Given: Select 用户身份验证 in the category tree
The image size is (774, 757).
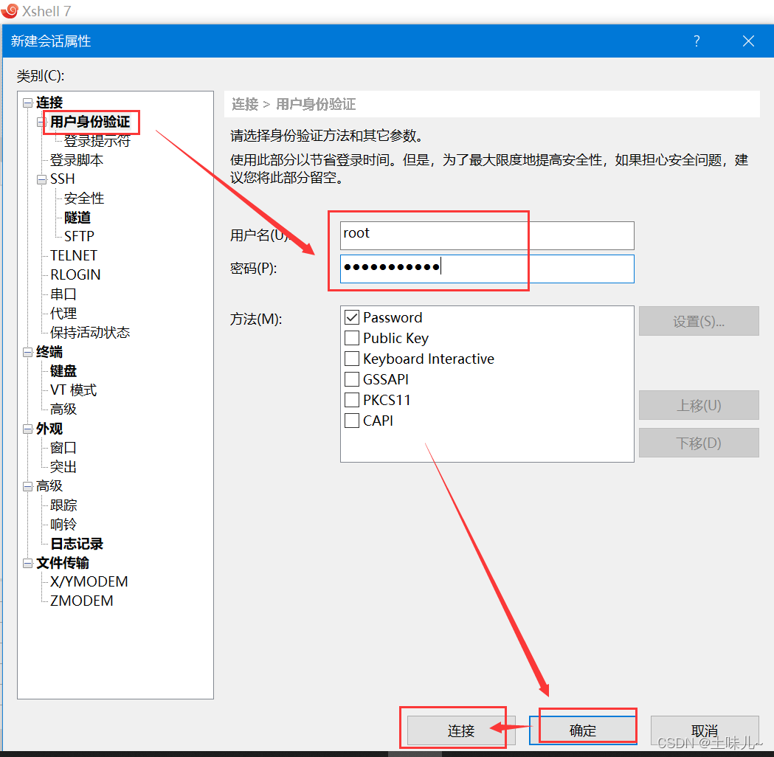Looking at the screenshot, I should [90, 122].
